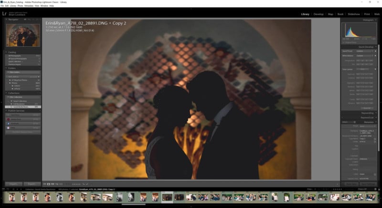Expand the Keyword List panel
The width and height of the screenshot is (382, 208).
376,117
